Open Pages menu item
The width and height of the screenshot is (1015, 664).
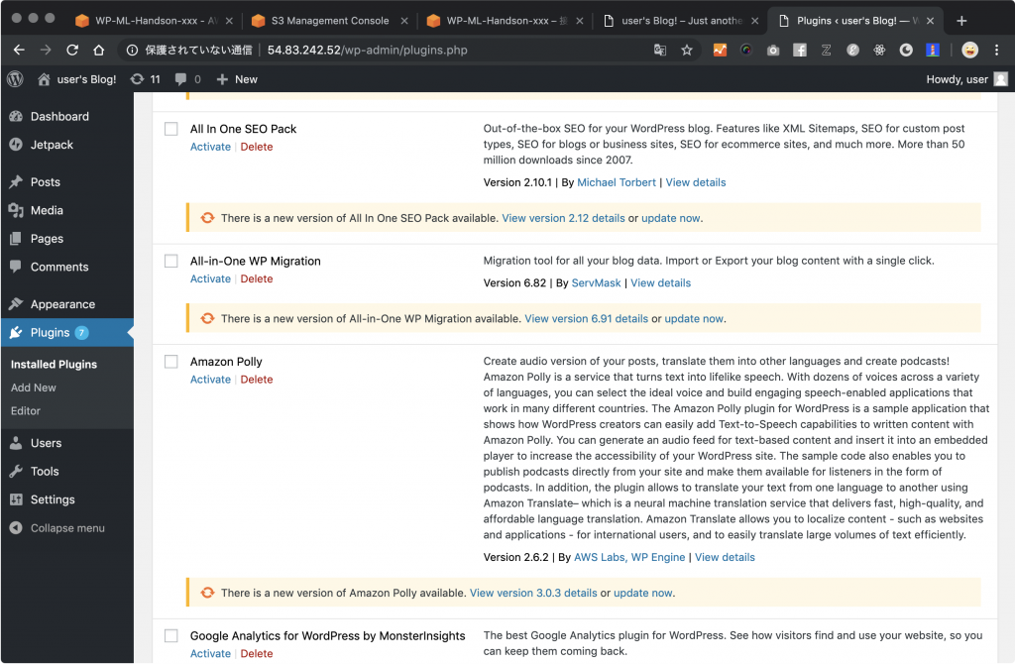click(47, 239)
